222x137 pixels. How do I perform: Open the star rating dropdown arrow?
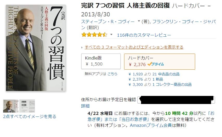pos(111,35)
